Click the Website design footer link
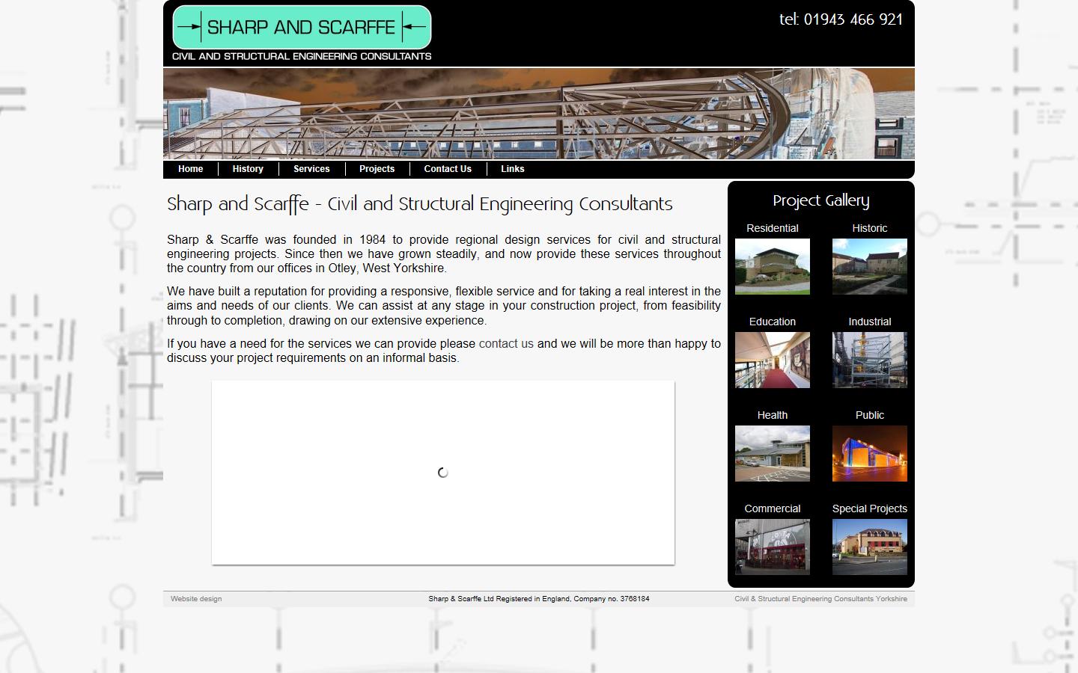 (196, 599)
